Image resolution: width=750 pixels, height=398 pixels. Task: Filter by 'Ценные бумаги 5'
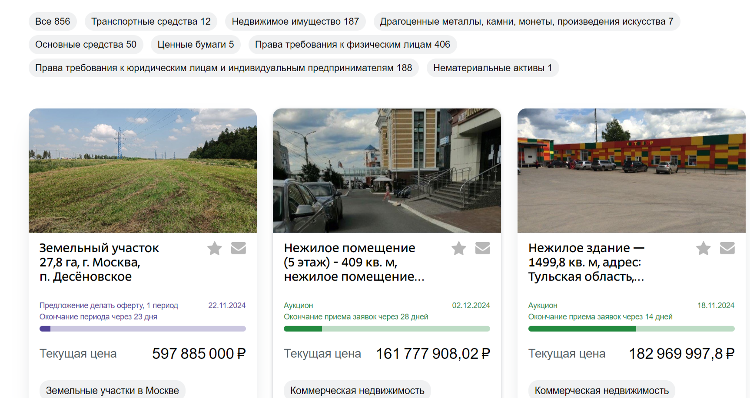click(196, 45)
